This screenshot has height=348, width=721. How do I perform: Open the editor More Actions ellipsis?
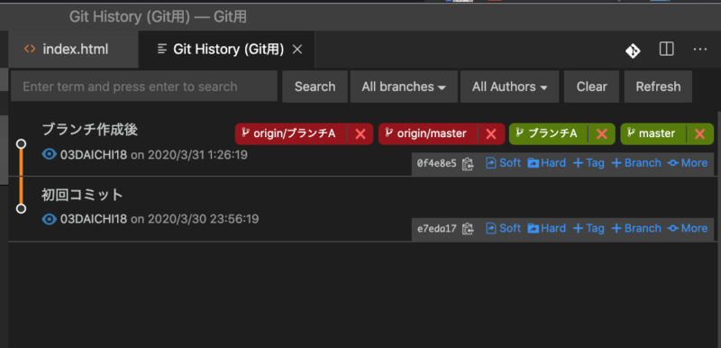pyautogui.click(x=700, y=50)
